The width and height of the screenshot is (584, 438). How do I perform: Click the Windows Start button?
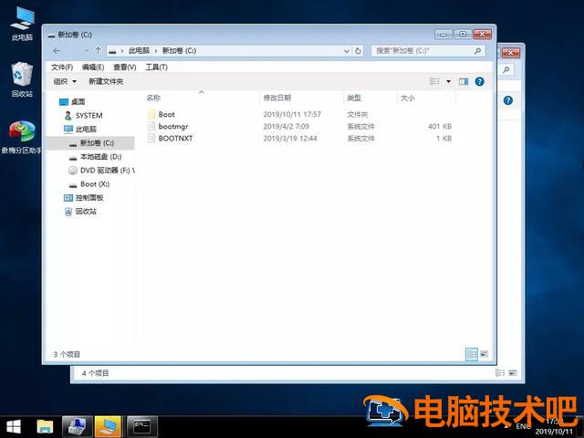pos(14,426)
